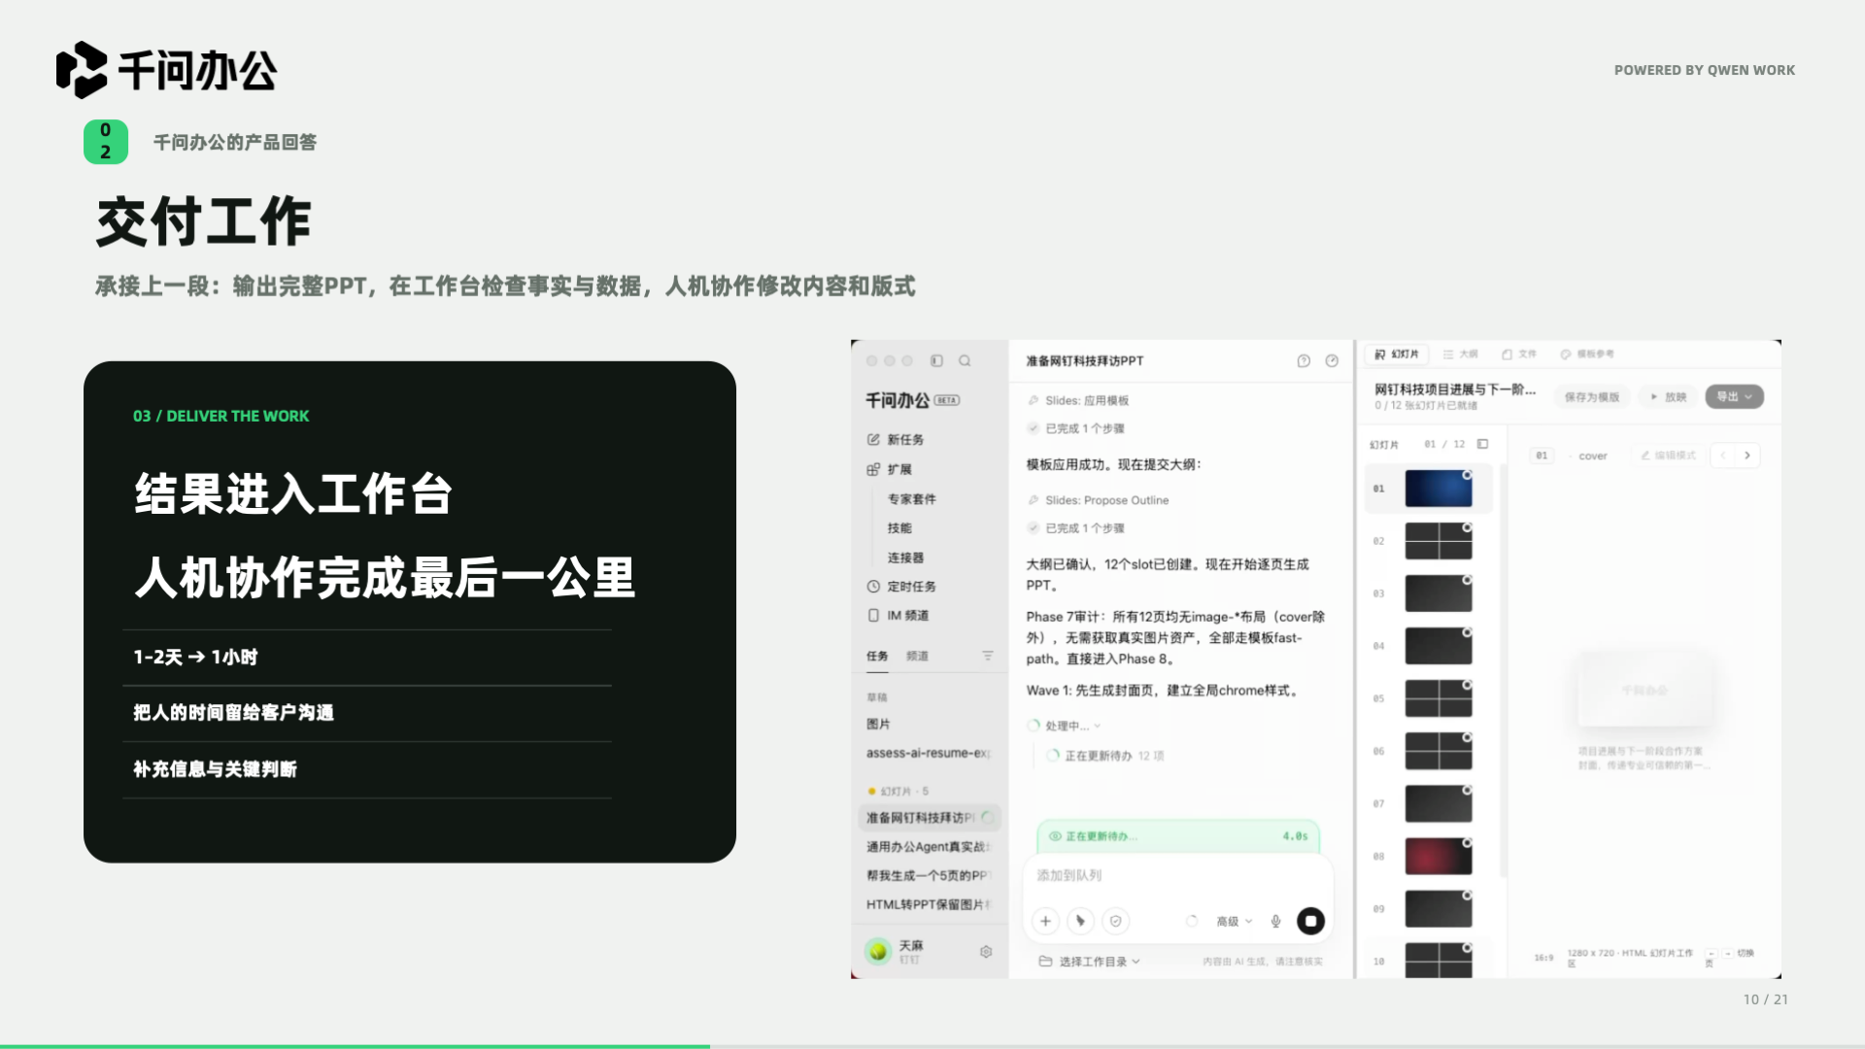1865x1049 pixels.
Task: Click the 保存为模版 button
Action: point(1592,396)
